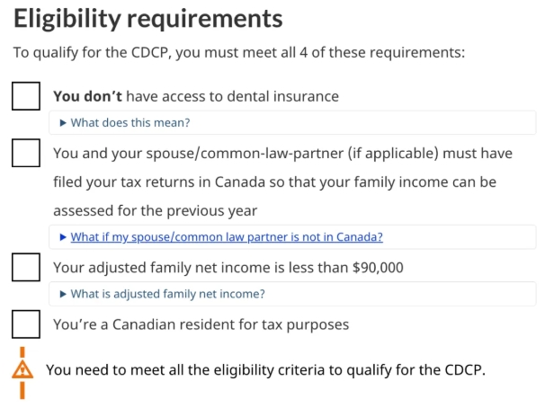Click the triangle arrow beside "What does this mean?"
545x408 pixels.
(x=63, y=123)
